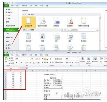Open the Budgets (预算) Office.com template folder
Image resolution: width=107 pixels, height=102 pixels.
[42, 37]
